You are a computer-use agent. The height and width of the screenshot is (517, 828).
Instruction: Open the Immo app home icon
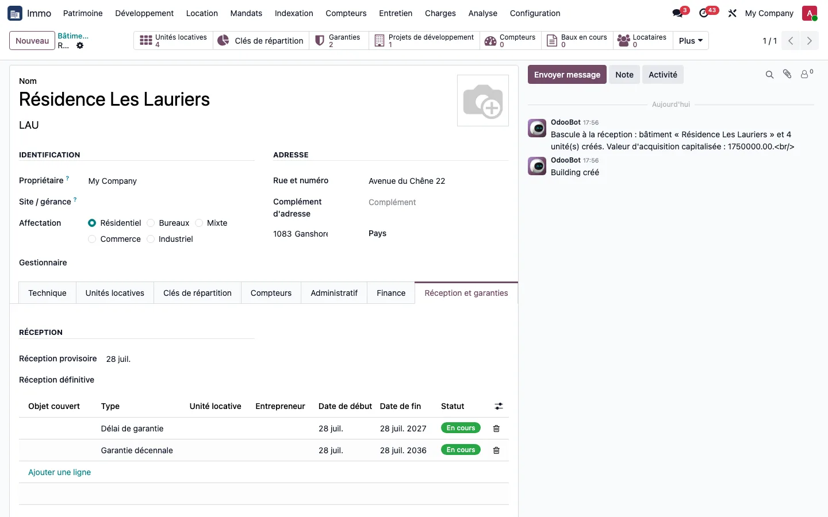[15, 13]
